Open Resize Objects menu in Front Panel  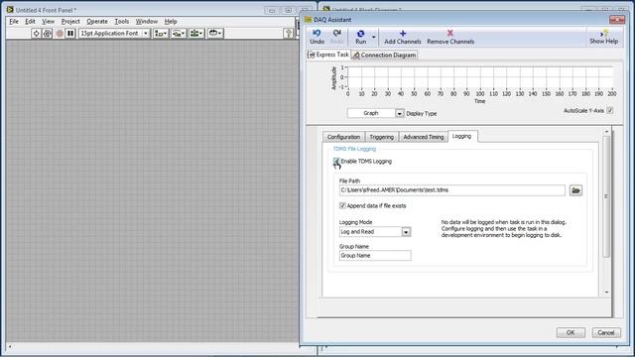(196, 33)
